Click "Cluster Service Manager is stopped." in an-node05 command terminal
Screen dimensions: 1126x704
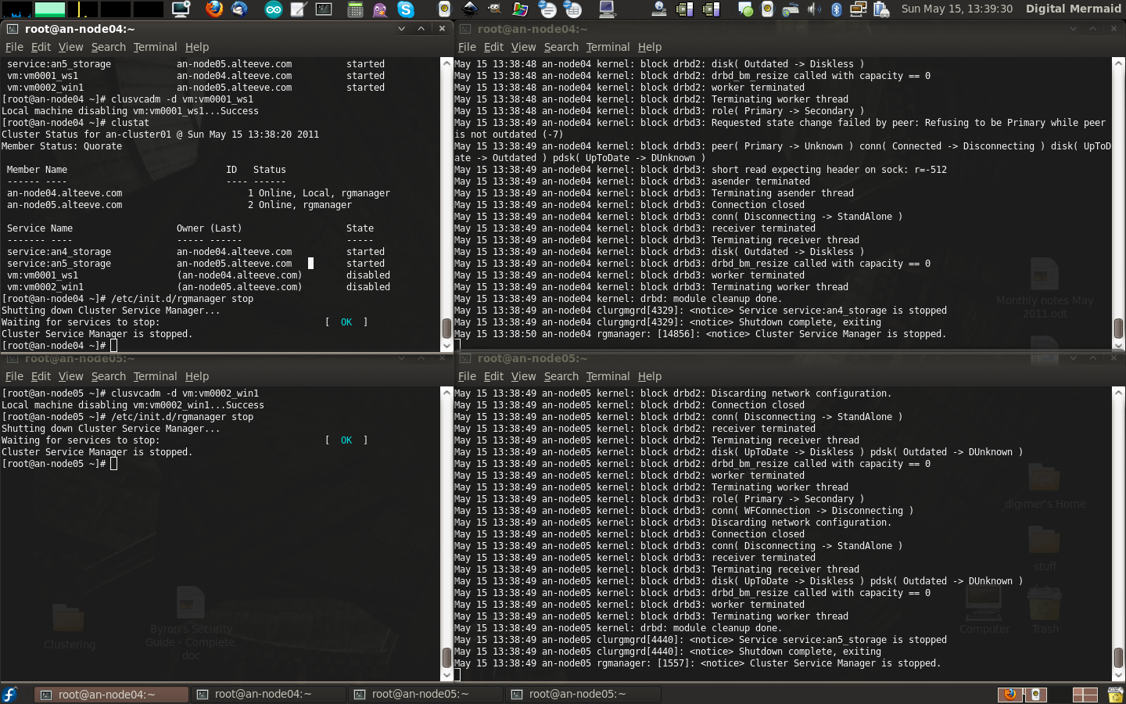(97, 452)
